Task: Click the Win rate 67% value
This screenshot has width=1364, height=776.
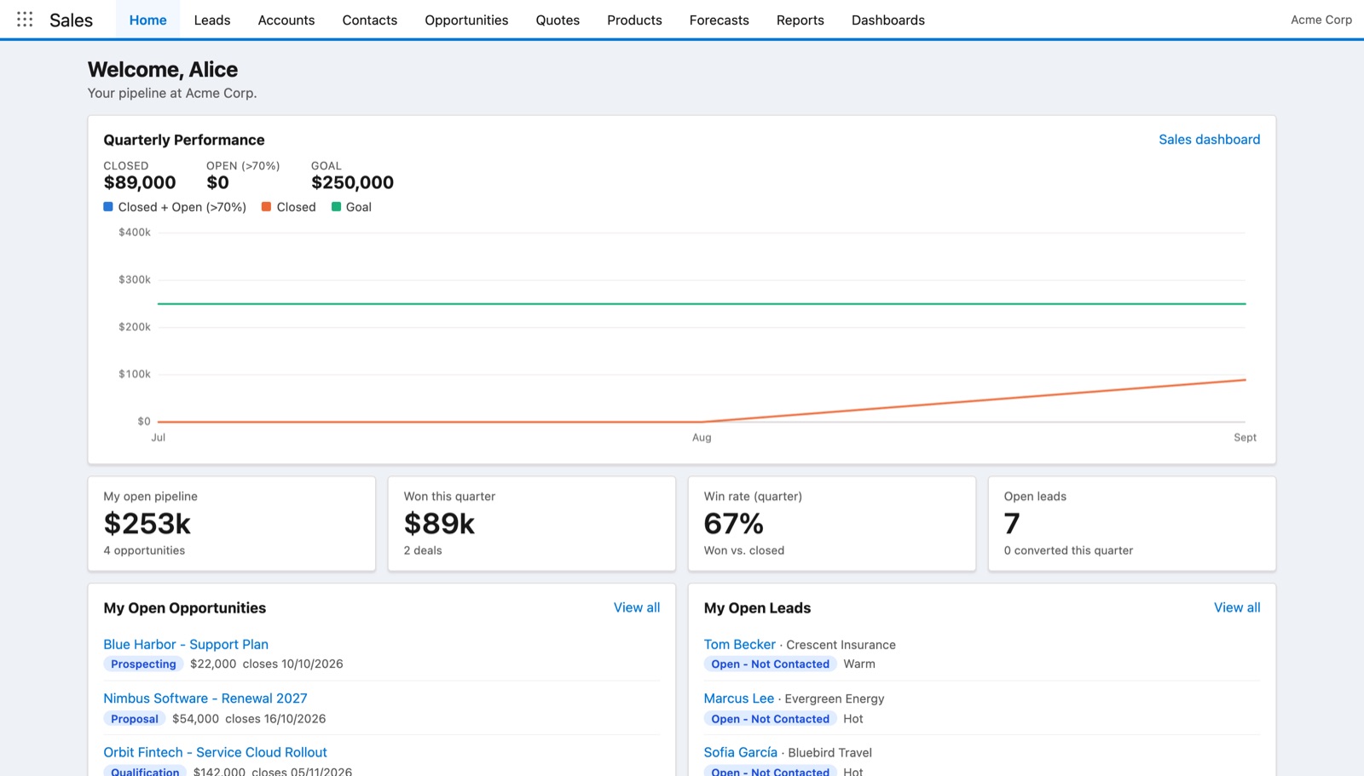Action: 733,523
